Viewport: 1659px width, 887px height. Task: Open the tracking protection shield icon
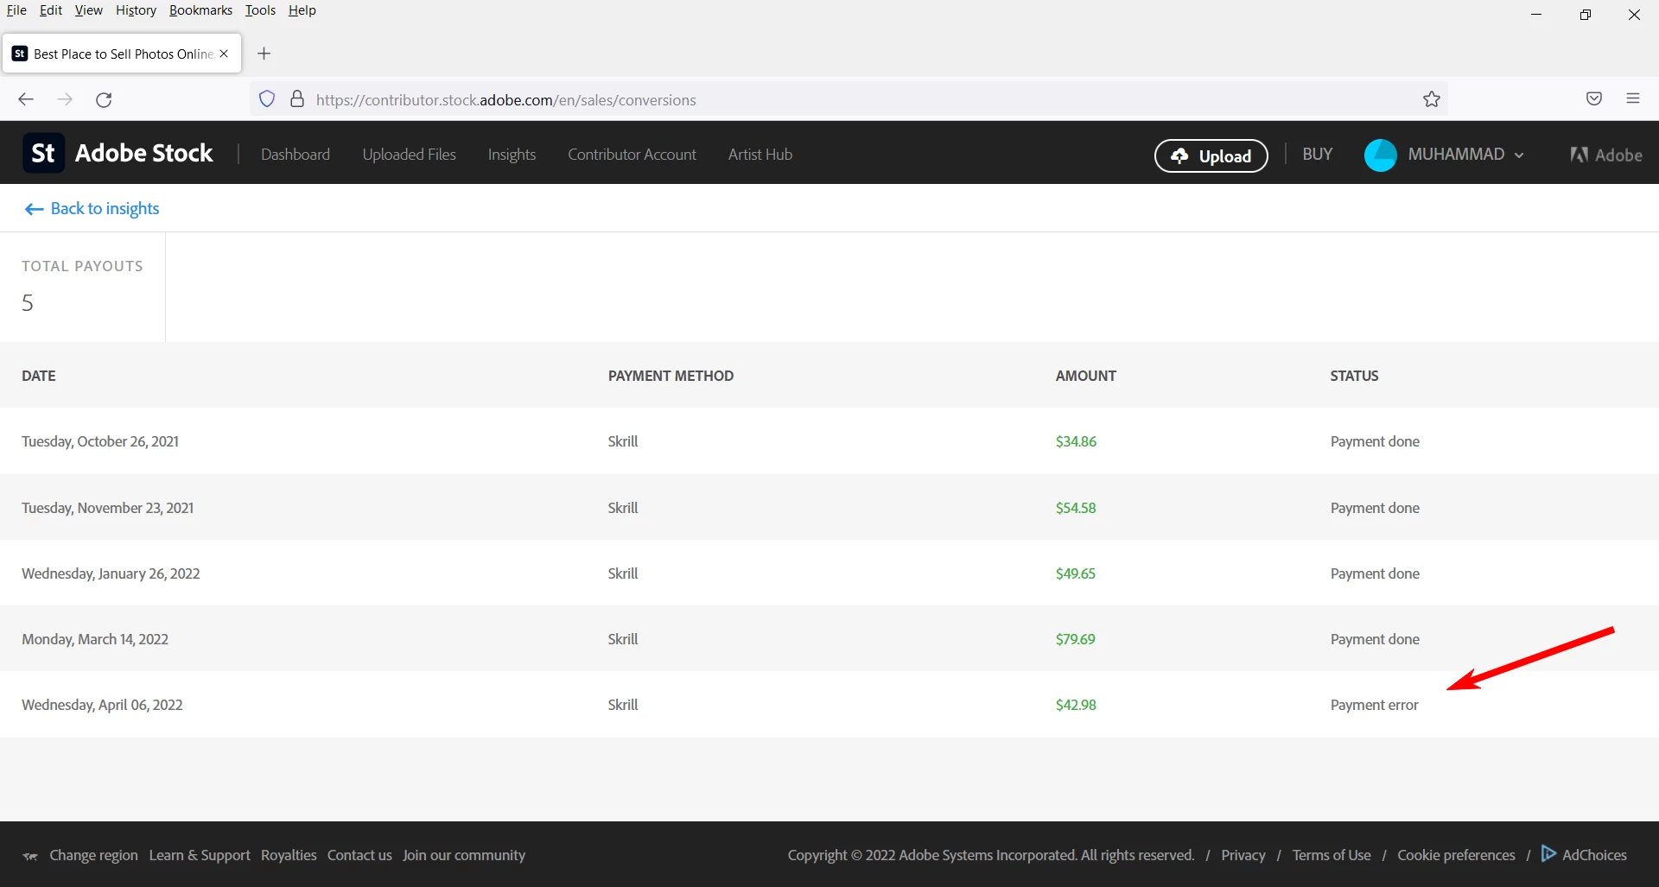[x=267, y=99]
